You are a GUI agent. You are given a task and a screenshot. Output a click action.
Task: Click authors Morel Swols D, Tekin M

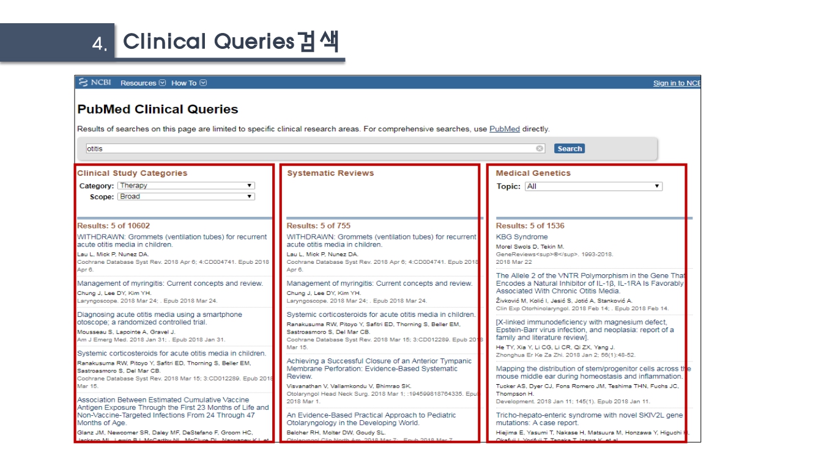click(530, 247)
